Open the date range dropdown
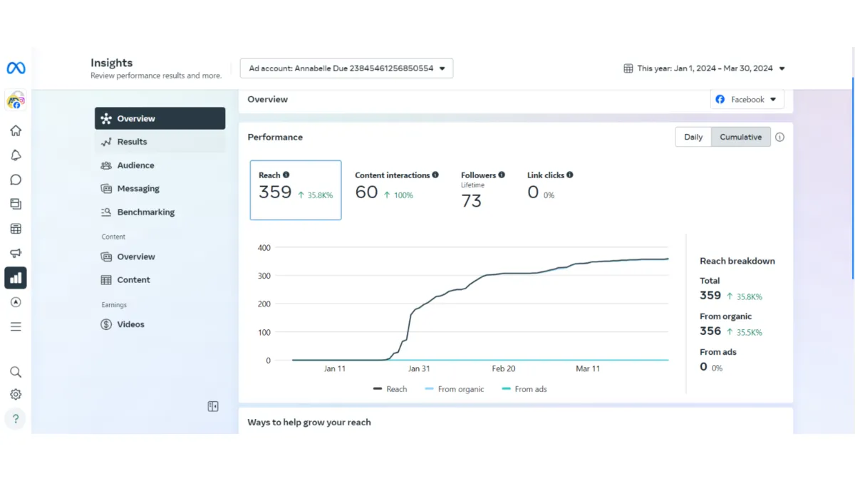 (704, 68)
